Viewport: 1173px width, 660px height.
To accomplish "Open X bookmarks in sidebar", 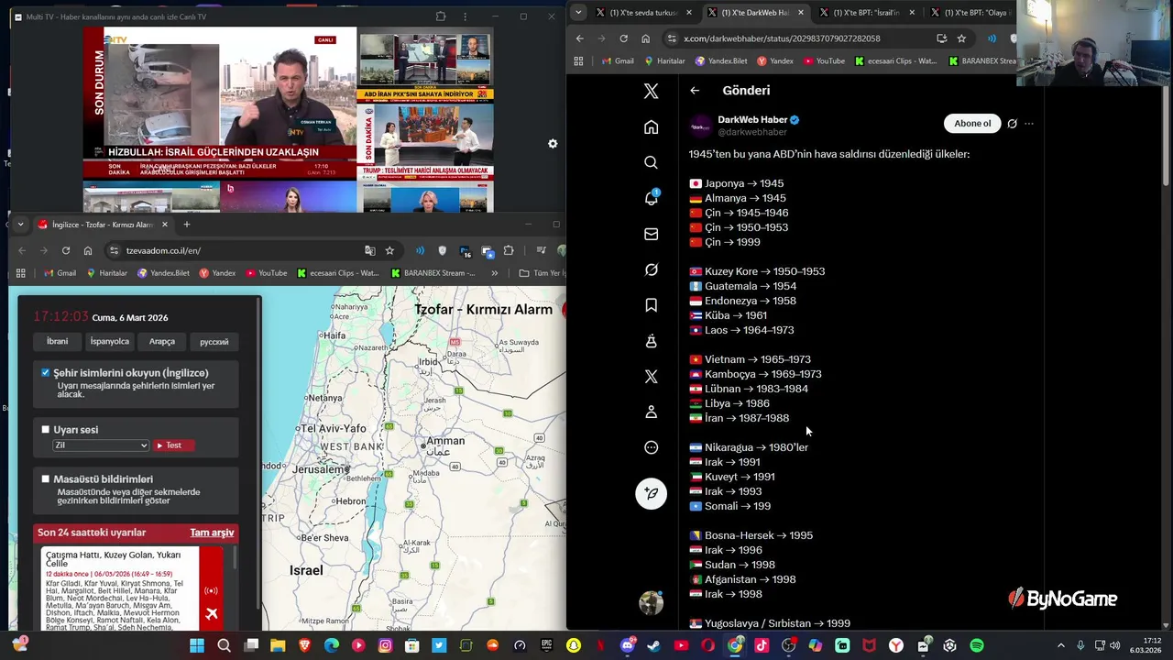I will pos(651,305).
